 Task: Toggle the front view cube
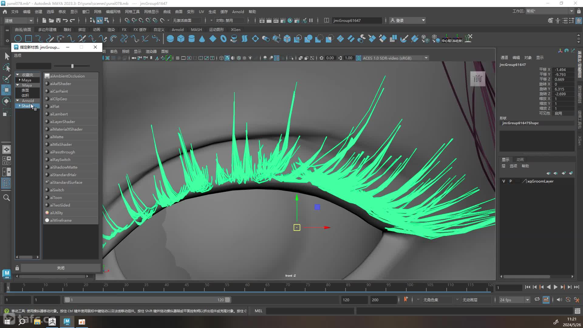tap(478, 79)
